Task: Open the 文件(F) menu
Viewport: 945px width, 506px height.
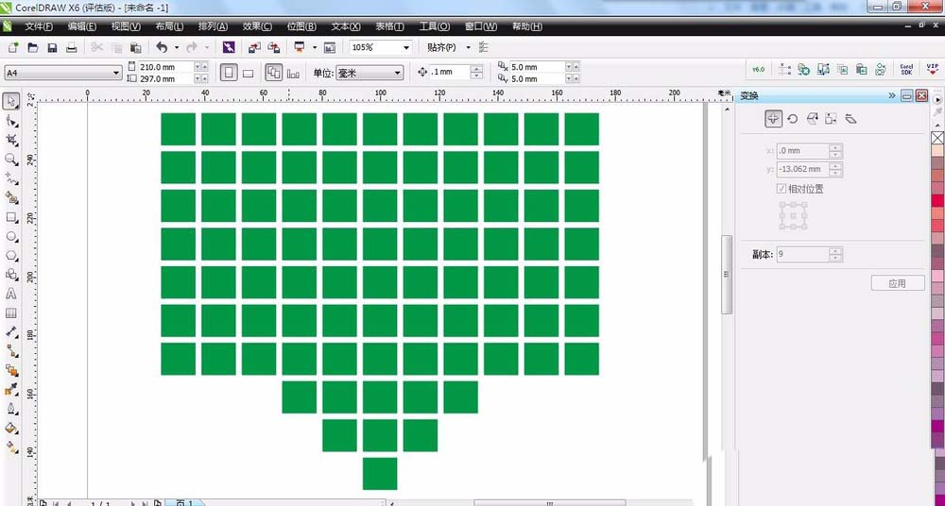Action: point(39,26)
